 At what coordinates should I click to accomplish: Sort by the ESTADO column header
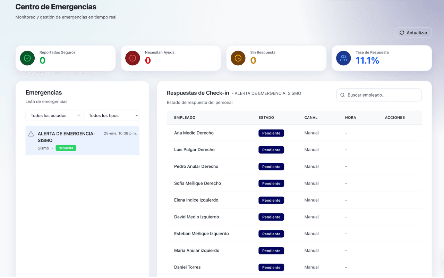tap(266, 117)
